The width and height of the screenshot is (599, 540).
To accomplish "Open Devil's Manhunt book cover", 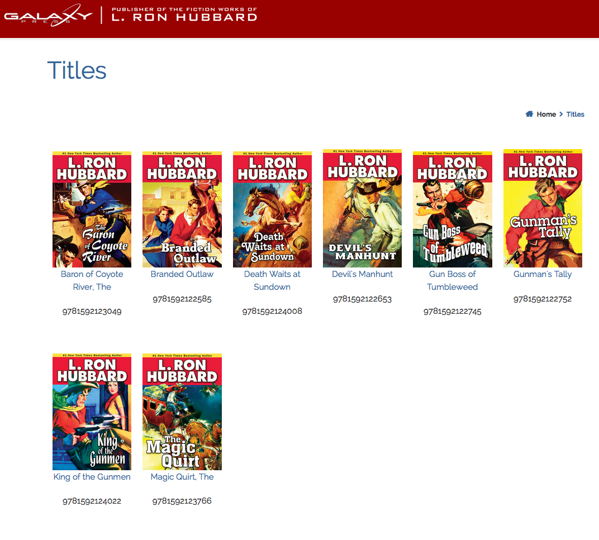I will point(362,208).
